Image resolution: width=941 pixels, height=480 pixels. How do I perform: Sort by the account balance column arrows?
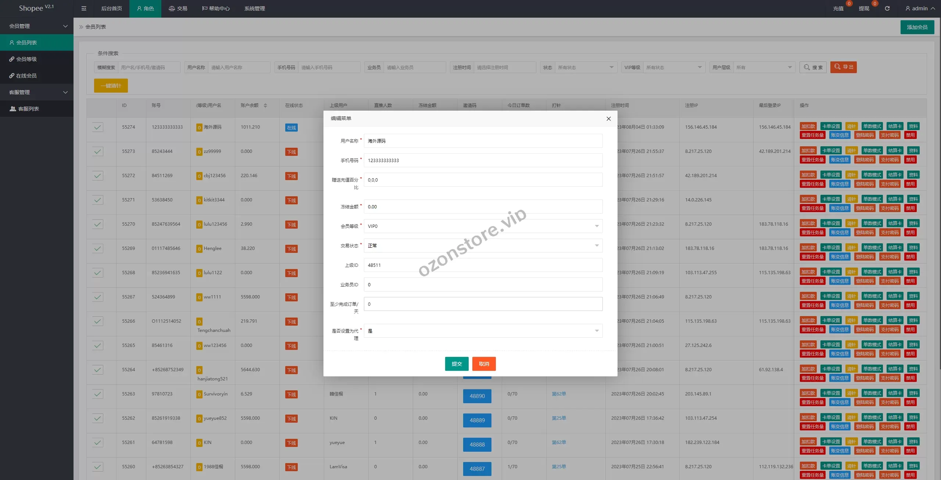tap(265, 105)
